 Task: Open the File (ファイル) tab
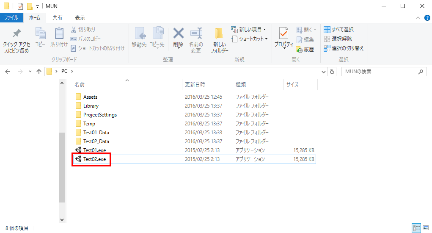(x=11, y=18)
